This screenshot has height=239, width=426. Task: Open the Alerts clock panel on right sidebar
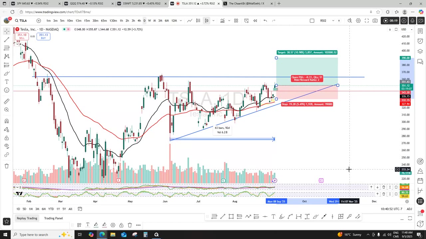[420, 41]
